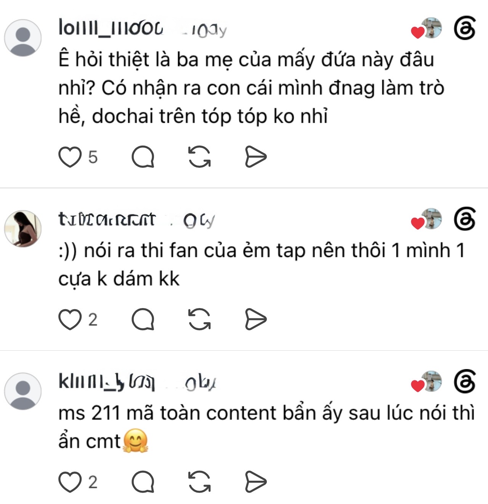Viewport: 488px width, 504px height.
Task: Open third commenter's gray default avatar
Action: pos(23,391)
